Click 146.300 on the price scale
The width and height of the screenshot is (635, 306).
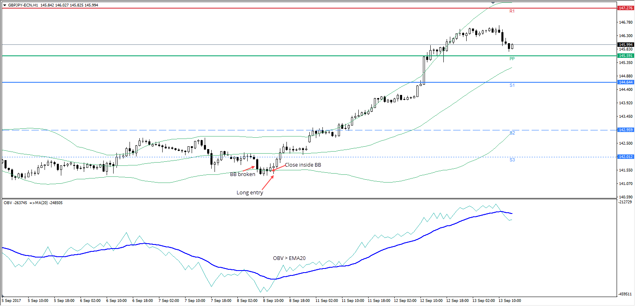pos(626,36)
